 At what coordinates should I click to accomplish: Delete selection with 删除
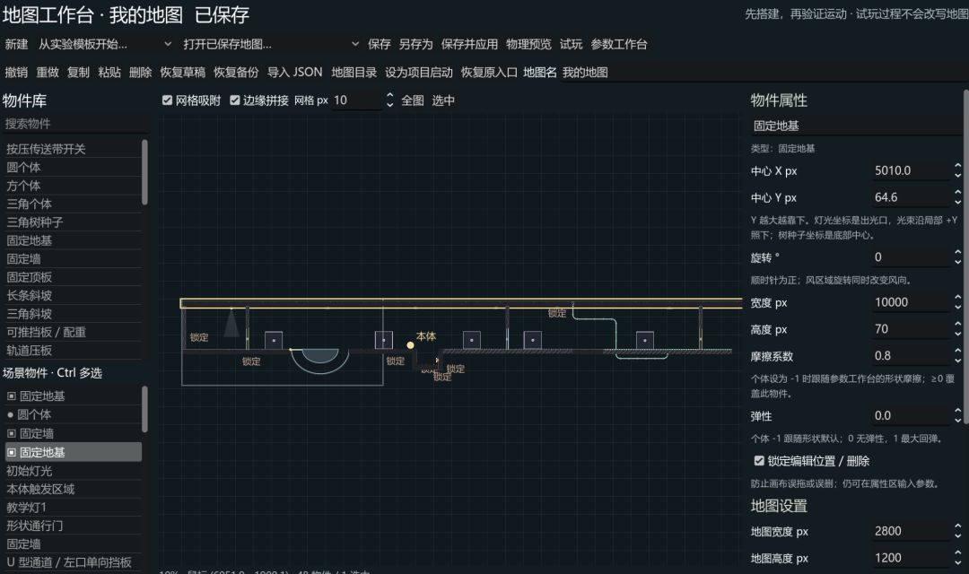[x=140, y=73]
